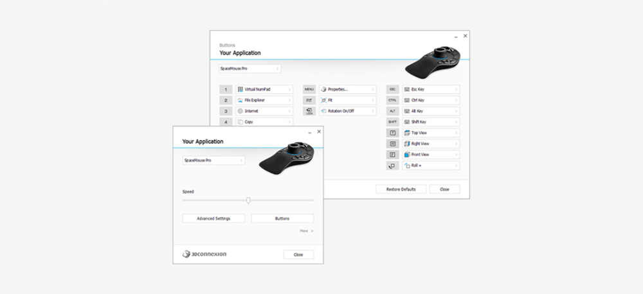Image resolution: width=643 pixels, height=294 pixels.
Task: Open the Shift Key assignment flyout
Action: (x=431, y=122)
